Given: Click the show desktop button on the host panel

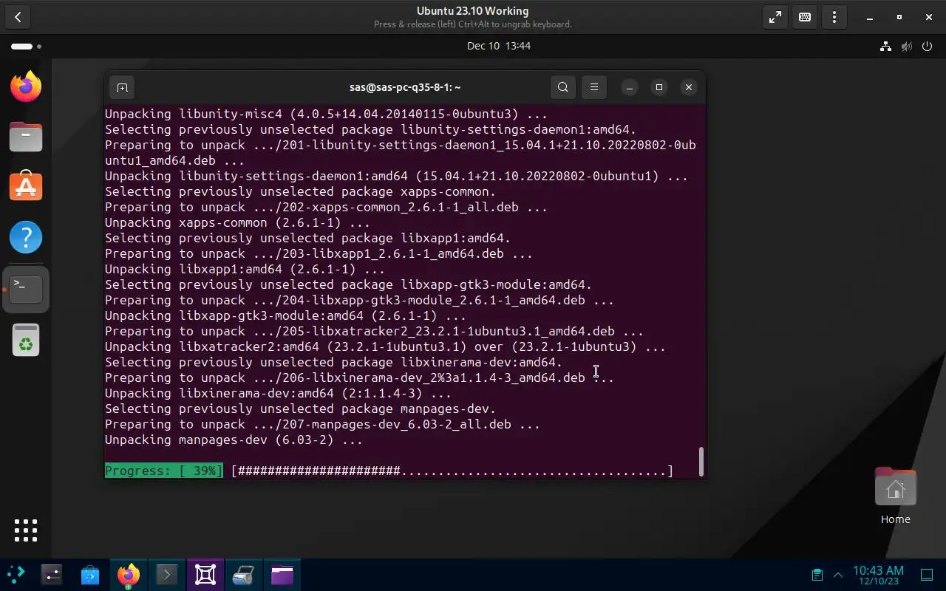Looking at the screenshot, I should pos(927,575).
